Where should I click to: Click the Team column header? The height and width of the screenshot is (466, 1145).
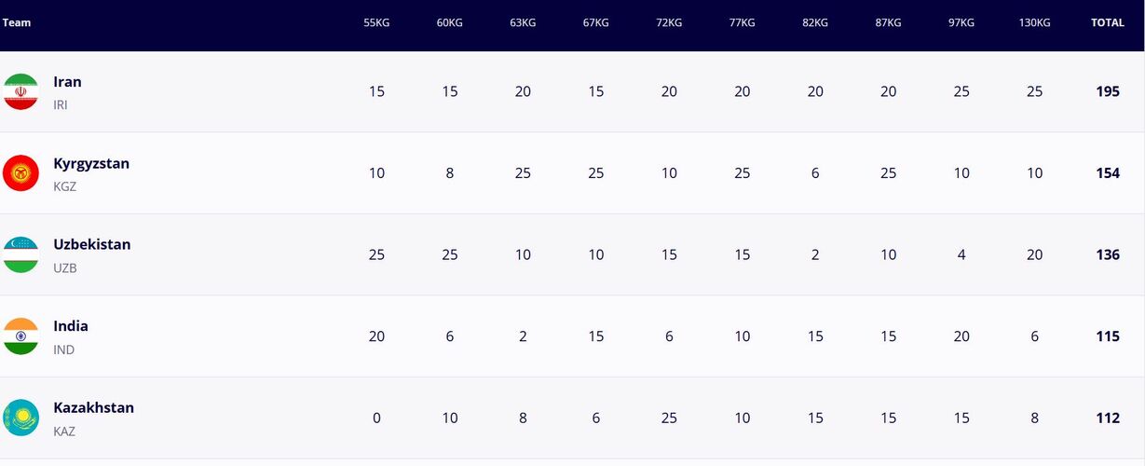pos(16,22)
